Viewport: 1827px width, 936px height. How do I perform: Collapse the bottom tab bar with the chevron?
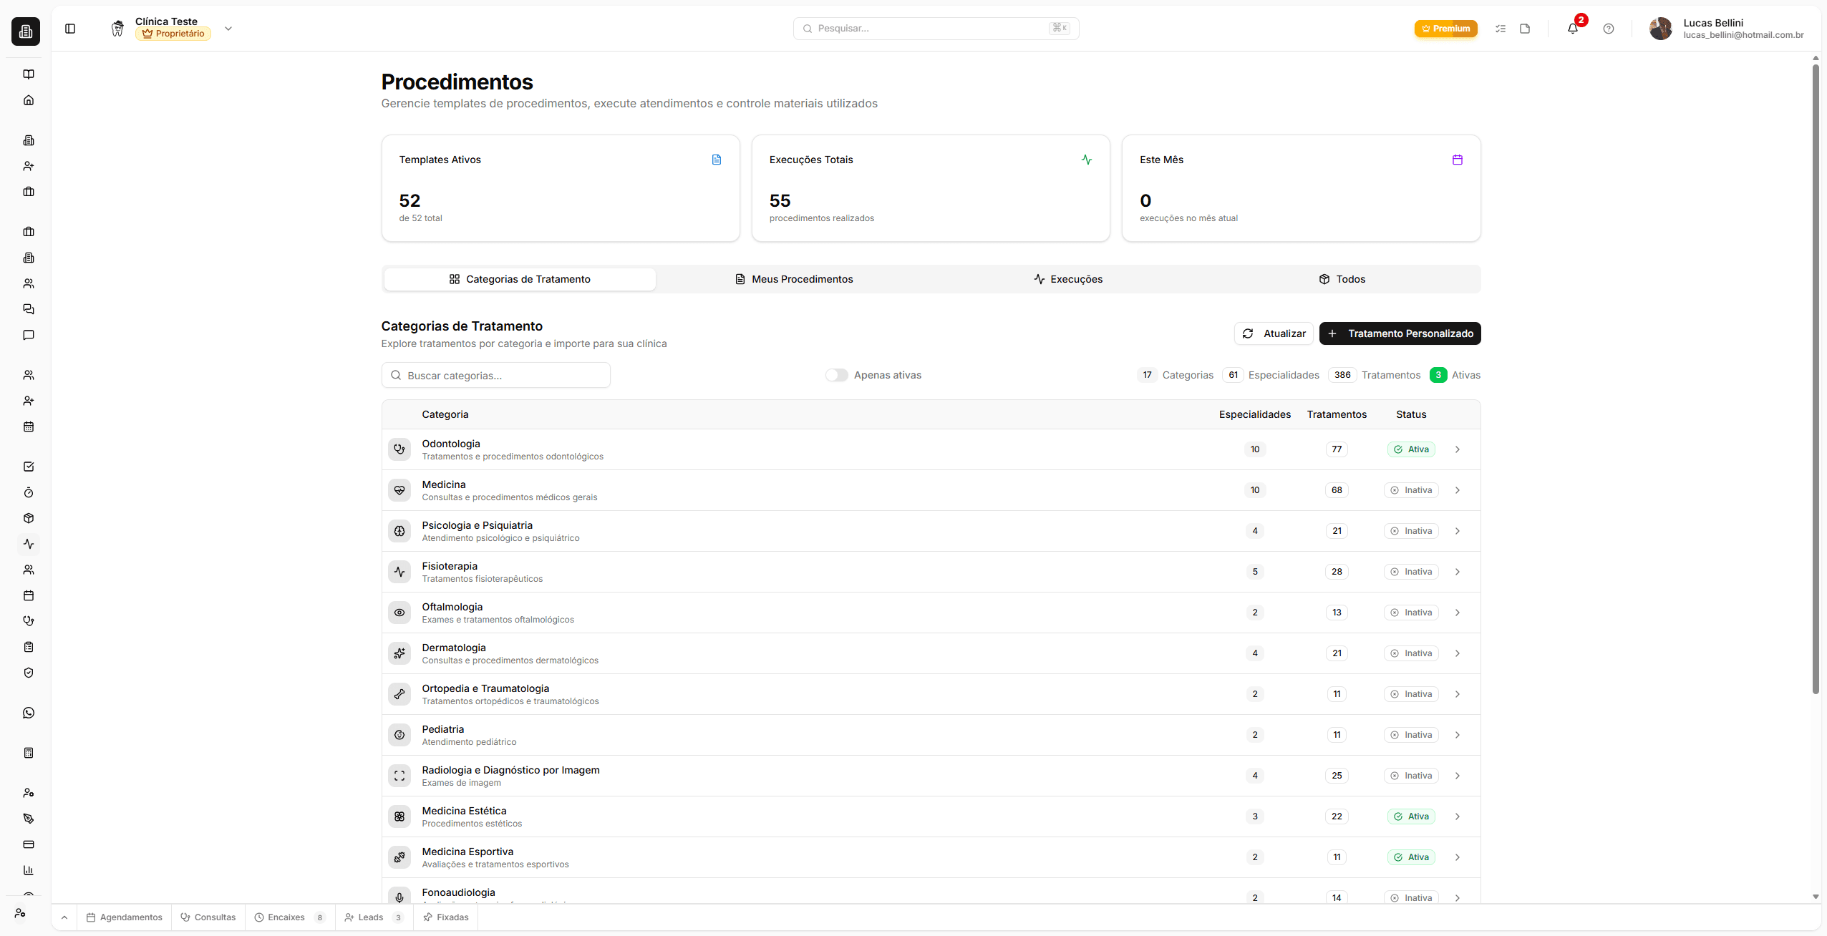tap(64, 917)
